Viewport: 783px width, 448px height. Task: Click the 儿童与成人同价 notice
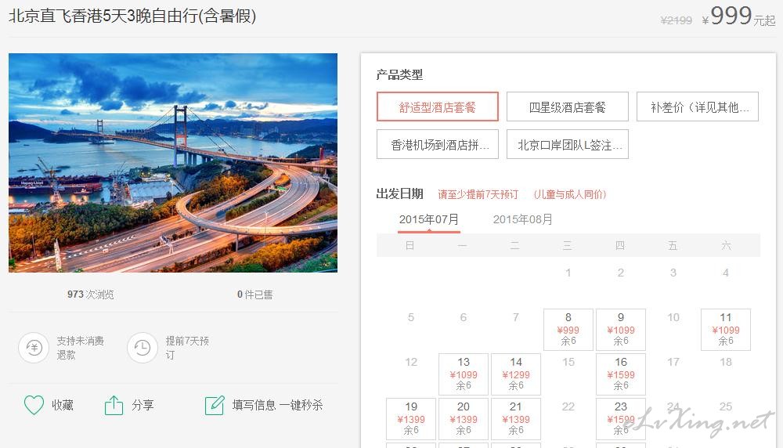point(570,194)
